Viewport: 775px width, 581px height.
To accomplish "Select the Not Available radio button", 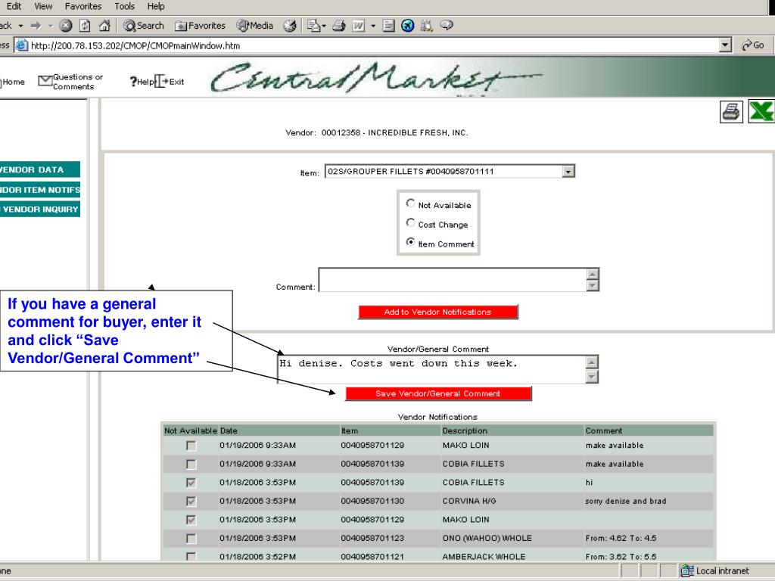I will click(x=410, y=203).
